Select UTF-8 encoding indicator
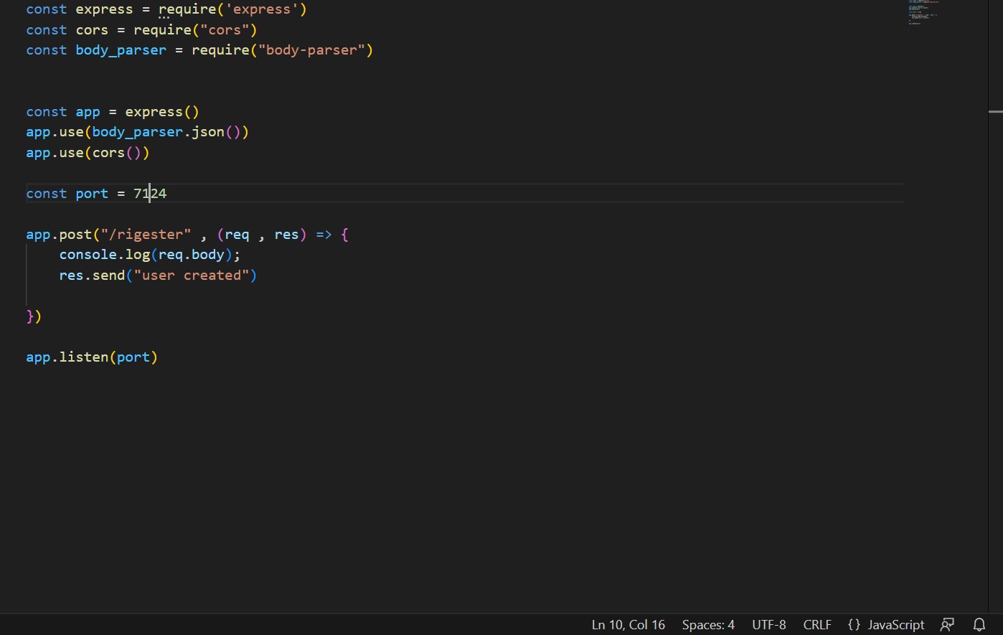Screen dimensions: 1003x635 point(769,625)
